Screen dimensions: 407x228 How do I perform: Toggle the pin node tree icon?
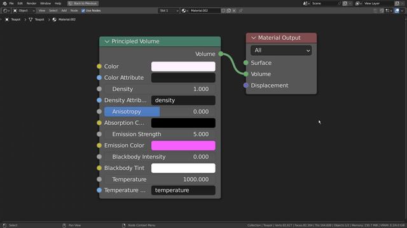[x=241, y=11]
